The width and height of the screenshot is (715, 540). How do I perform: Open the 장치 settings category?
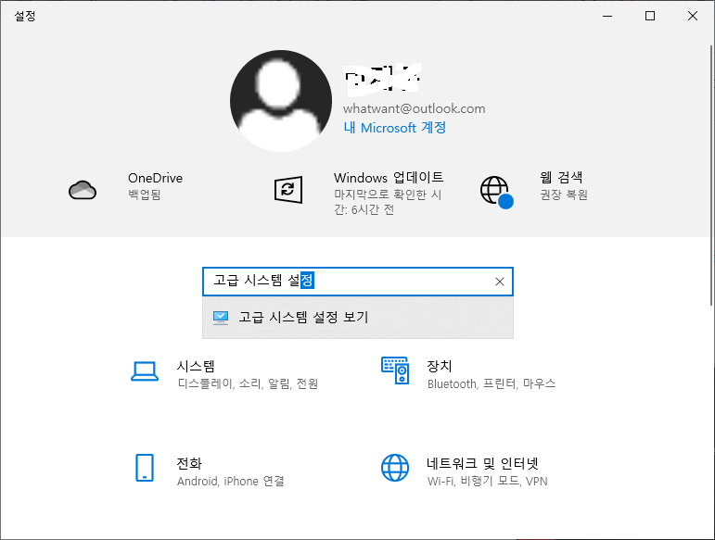click(440, 366)
